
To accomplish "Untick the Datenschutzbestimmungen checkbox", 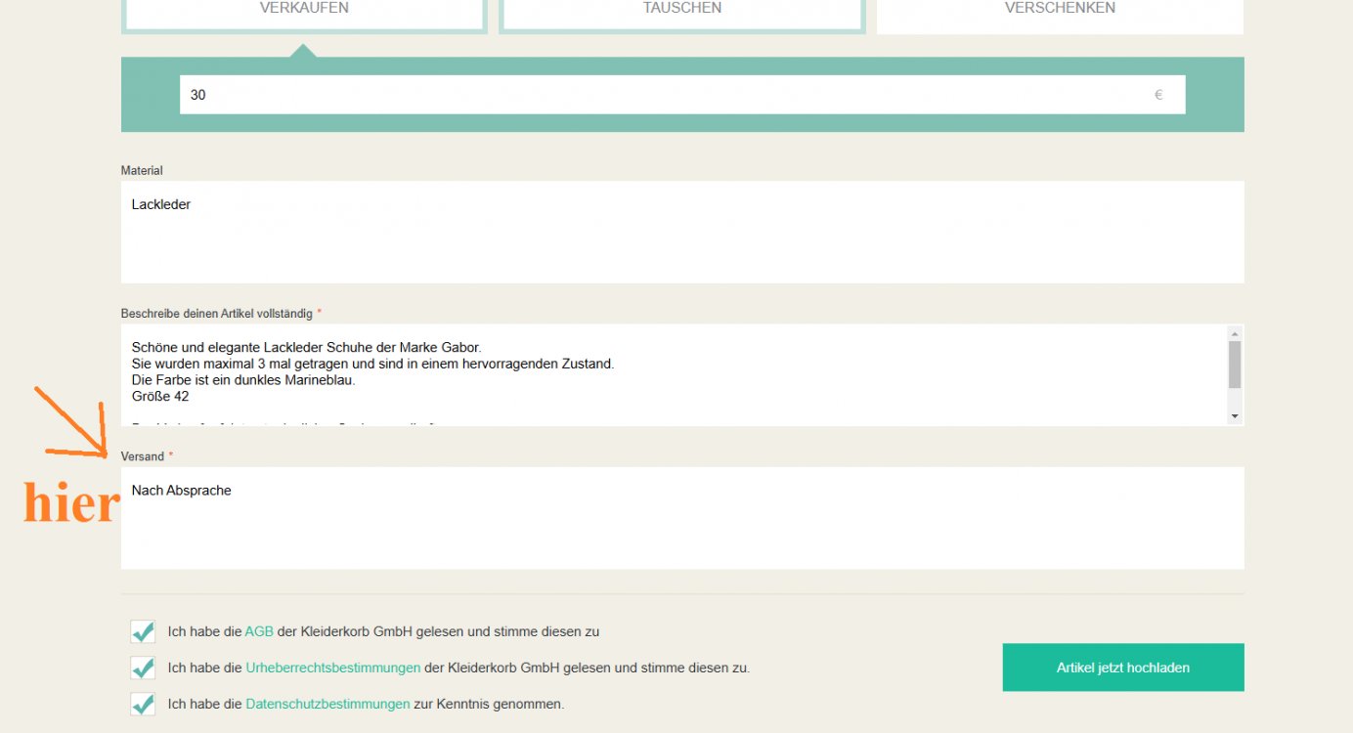I will (x=143, y=704).
